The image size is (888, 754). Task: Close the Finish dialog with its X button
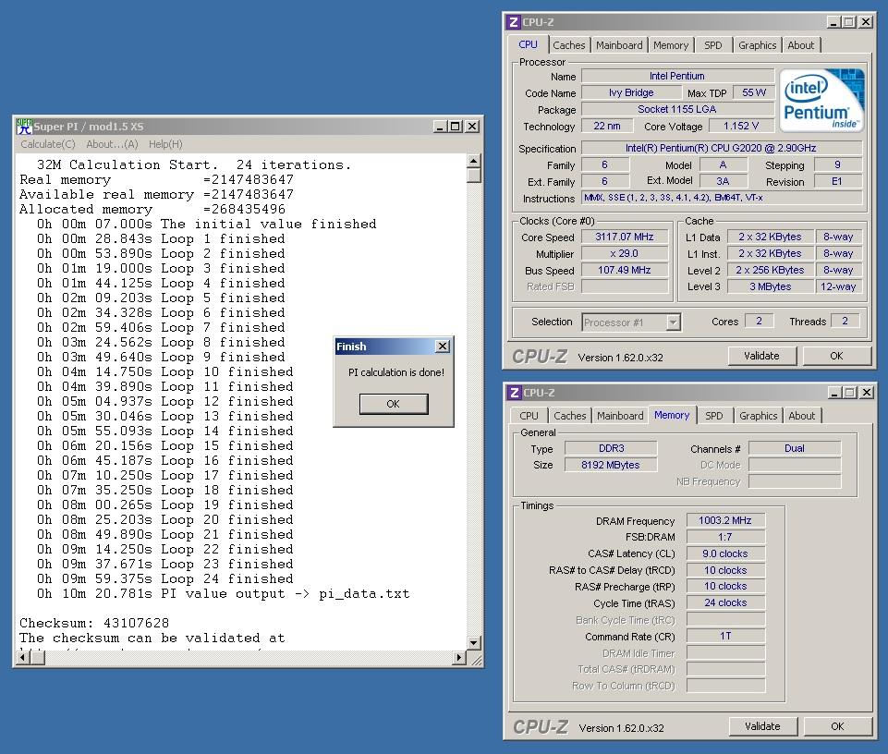point(443,347)
